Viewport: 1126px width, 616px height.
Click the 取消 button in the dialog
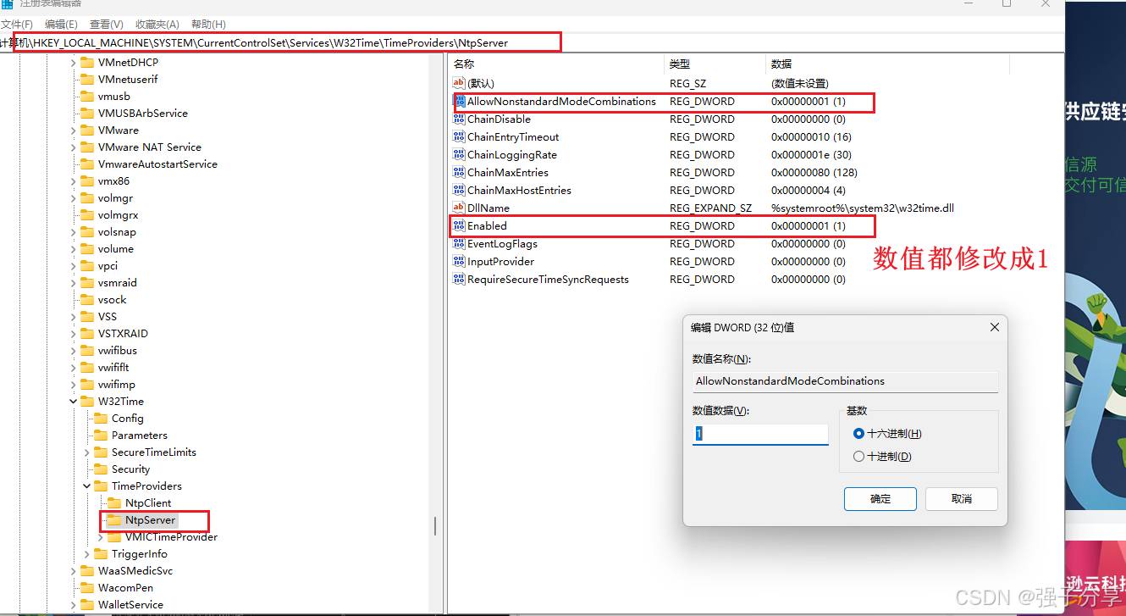(x=962, y=498)
